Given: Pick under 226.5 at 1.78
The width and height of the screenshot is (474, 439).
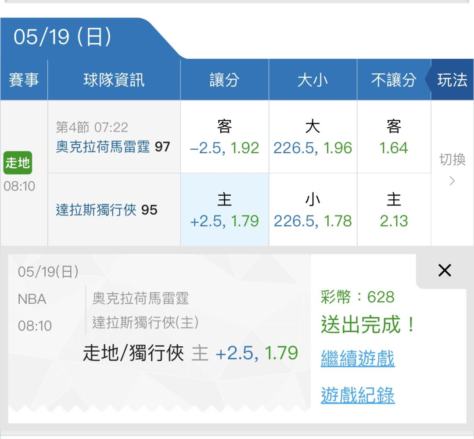Looking at the screenshot, I should pos(312,210).
